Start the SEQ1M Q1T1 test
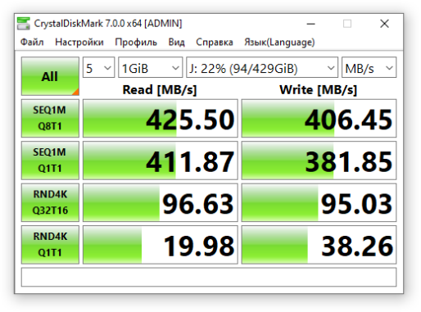Image resolution: width=421 pixels, height=312 pixels. click(50, 161)
